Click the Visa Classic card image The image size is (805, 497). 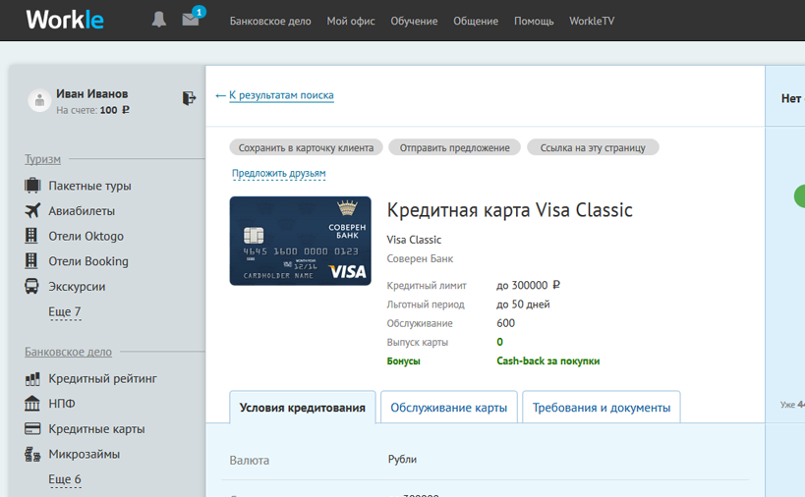301,241
